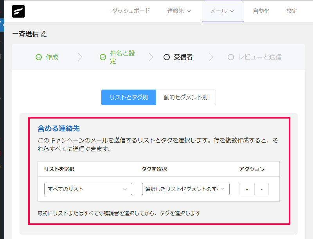
Task: Open the 自動化 menu item
Action: [x=261, y=11]
